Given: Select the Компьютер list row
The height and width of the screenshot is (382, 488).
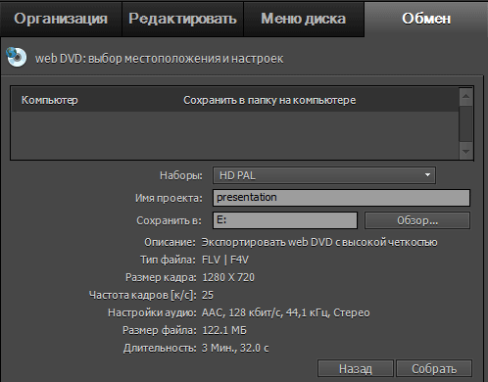Looking at the screenshot, I should [x=235, y=100].
